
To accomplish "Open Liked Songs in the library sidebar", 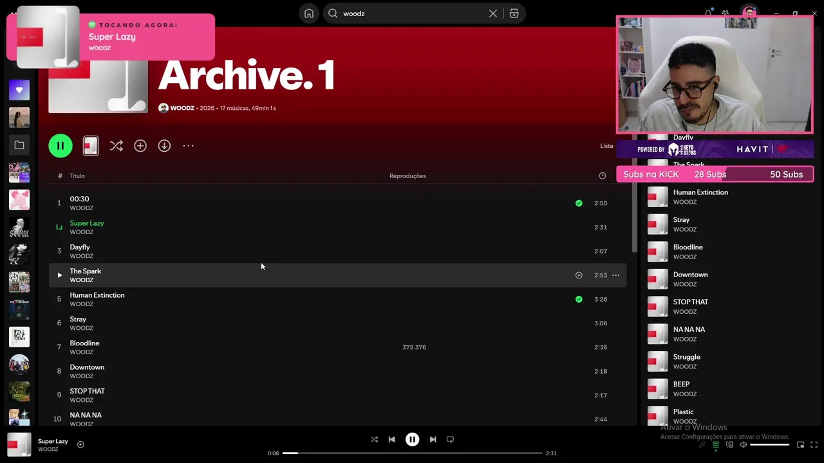I will (x=19, y=90).
